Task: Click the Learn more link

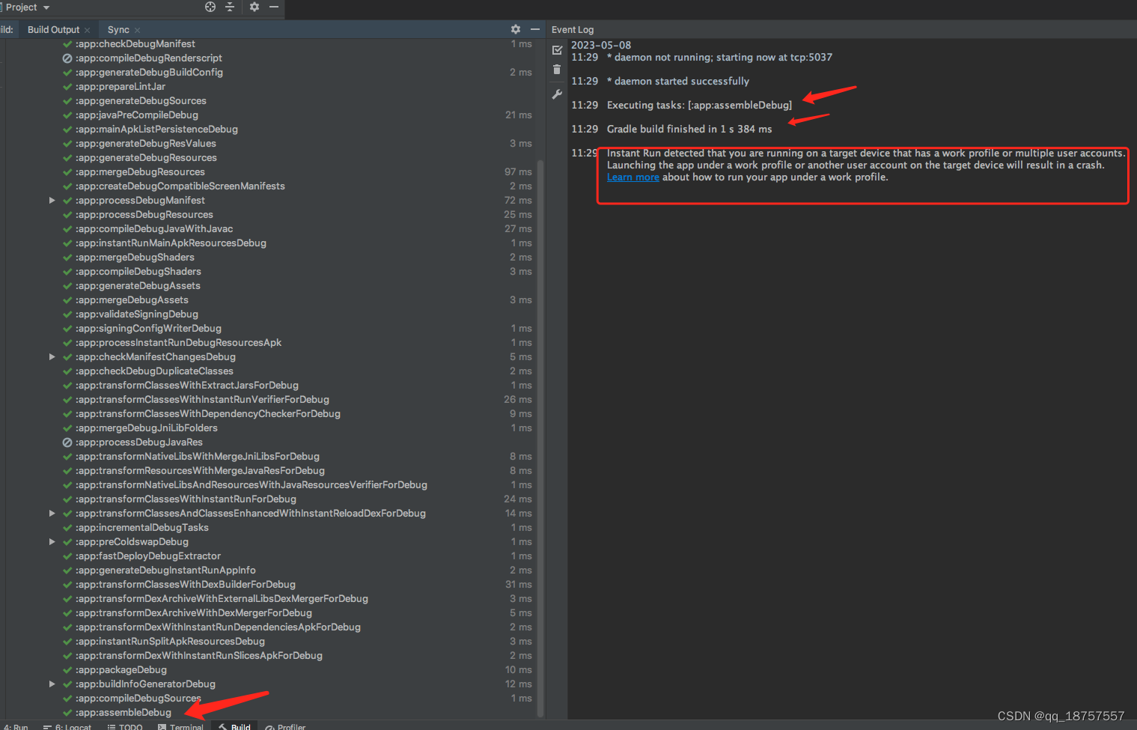Action: (x=632, y=177)
